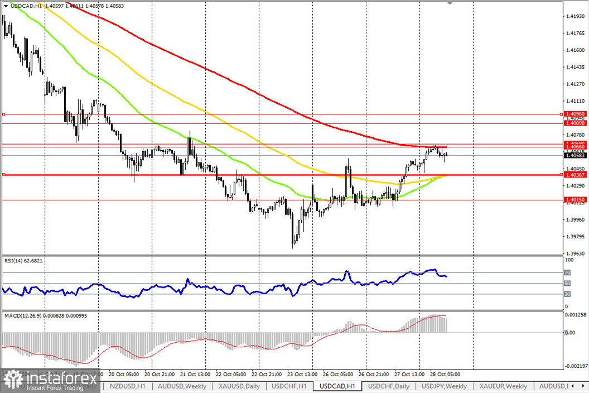Click the 1.41930 price axis value
The image size is (589, 393).
[575, 16]
